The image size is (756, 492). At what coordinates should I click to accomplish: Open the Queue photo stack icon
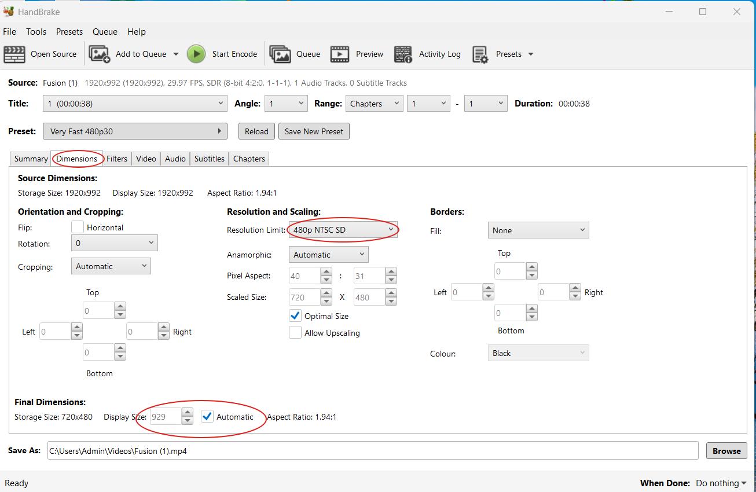(x=280, y=54)
